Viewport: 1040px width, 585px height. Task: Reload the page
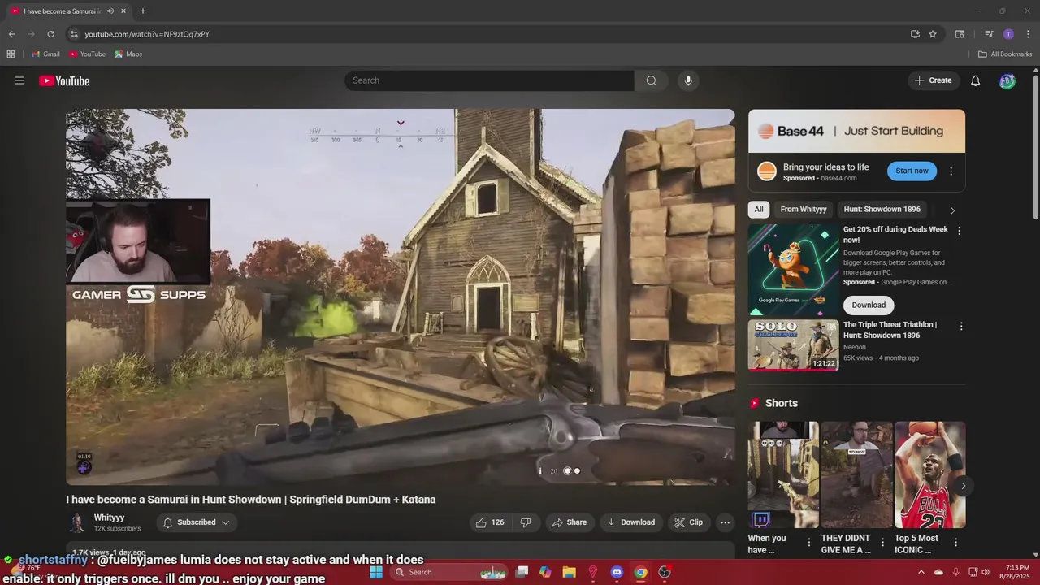coord(50,34)
